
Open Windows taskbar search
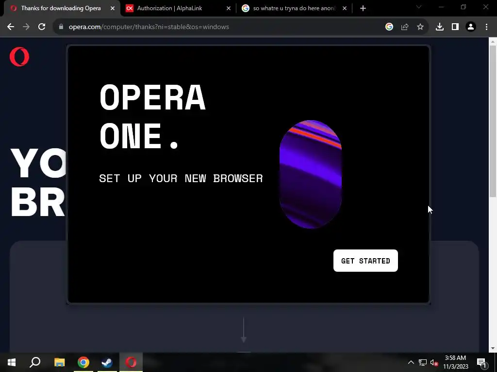(35, 362)
